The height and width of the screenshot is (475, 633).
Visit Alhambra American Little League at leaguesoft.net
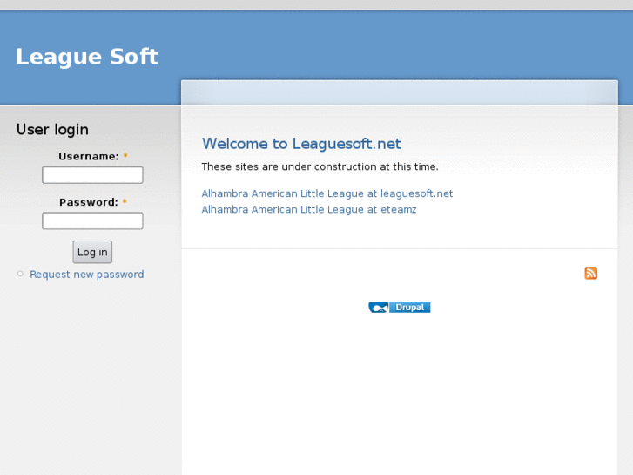(x=327, y=193)
